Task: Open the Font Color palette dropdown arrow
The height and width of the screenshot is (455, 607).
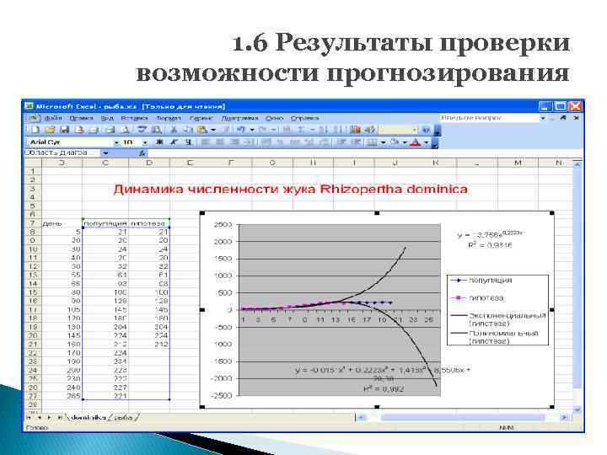Action: point(426,142)
